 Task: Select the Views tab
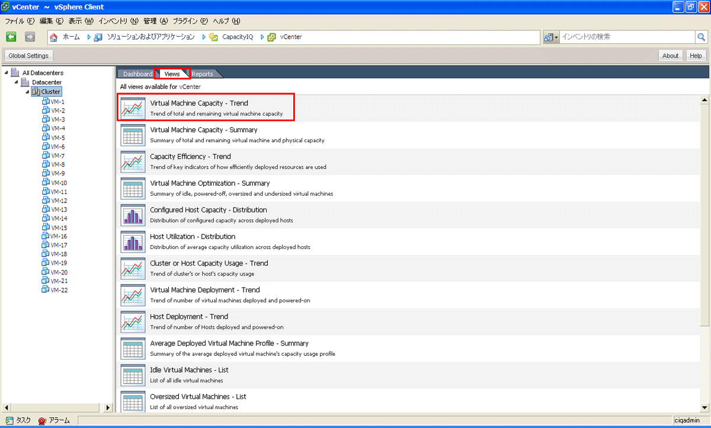(172, 74)
